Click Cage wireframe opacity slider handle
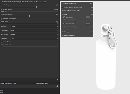 click(75, 28)
